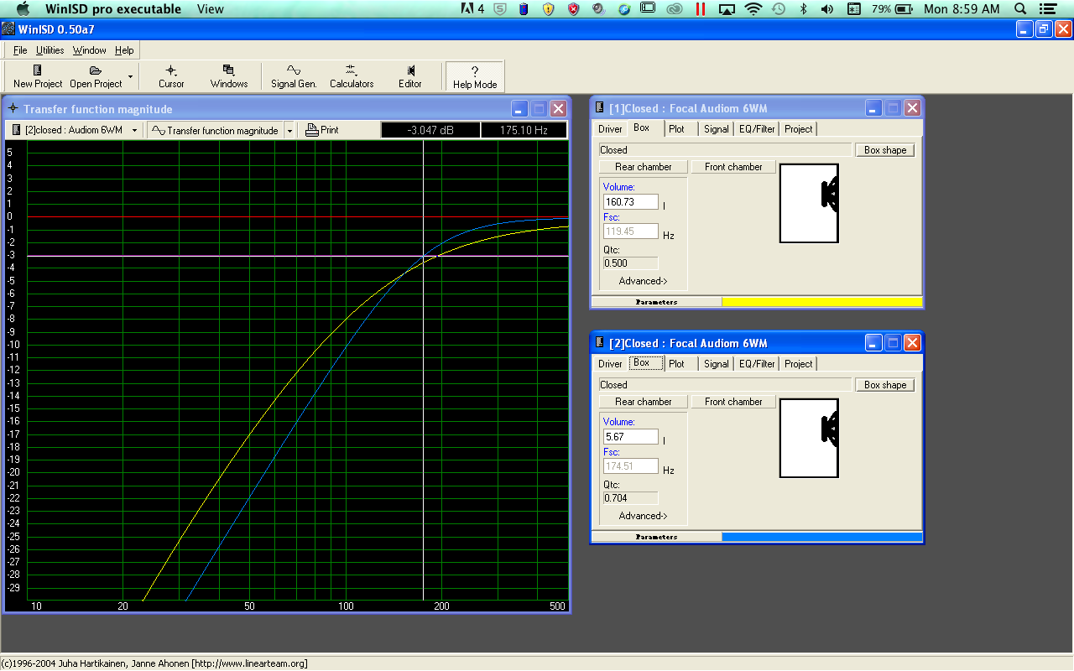Click the -3.047 dB readout field
This screenshot has height=671, width=1074.
coord(430,130)
